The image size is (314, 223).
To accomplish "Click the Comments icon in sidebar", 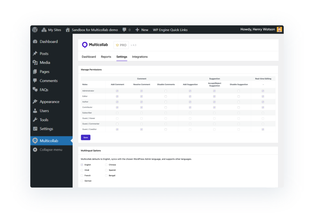I will 35,81.
